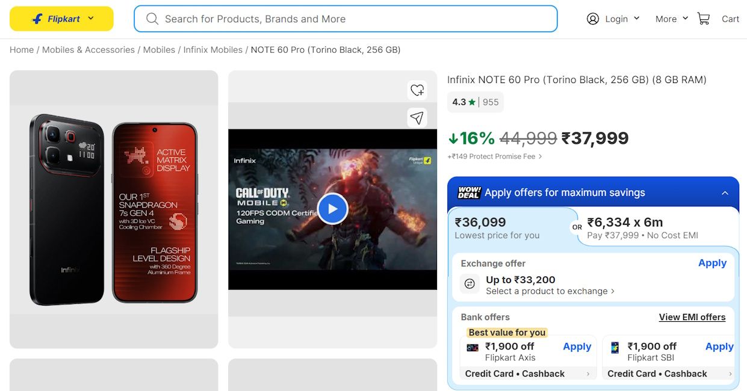This screenshot has height=391, width=747.
Task: Click the 4.3 rating badge
Action: point(464,102)
